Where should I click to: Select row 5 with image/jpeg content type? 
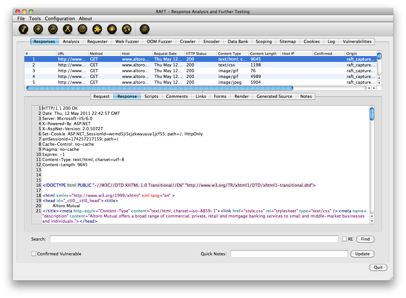click(x=200, y=82)
